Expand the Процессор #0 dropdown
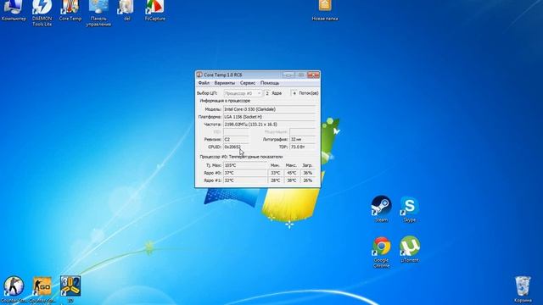543x305 pixels. pos(243,93)
